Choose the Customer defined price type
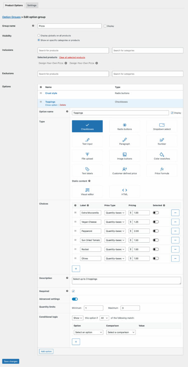Screen dimensions: 188x367 pos(125,170)
